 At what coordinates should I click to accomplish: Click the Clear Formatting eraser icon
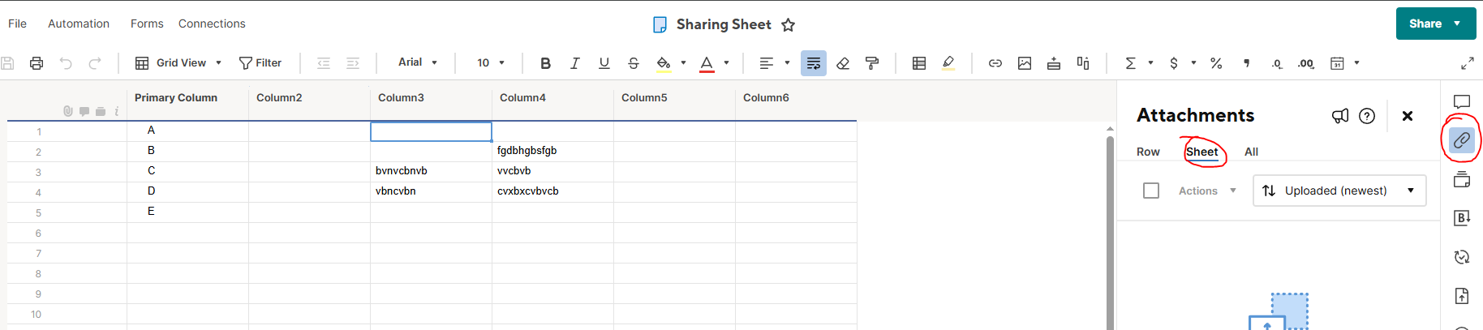(843, 63)
